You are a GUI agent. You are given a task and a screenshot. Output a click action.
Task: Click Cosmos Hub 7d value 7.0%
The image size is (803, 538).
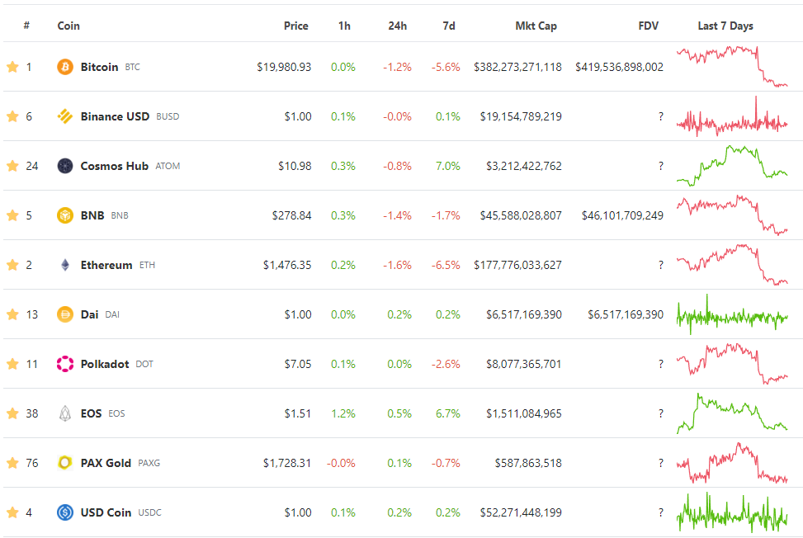click(x=448, y=166)
